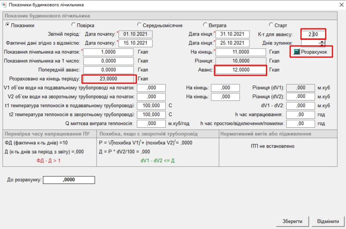
Task: Click the фактичні дані Дата початку 15.10.2021 field
Action: (135, 43)
